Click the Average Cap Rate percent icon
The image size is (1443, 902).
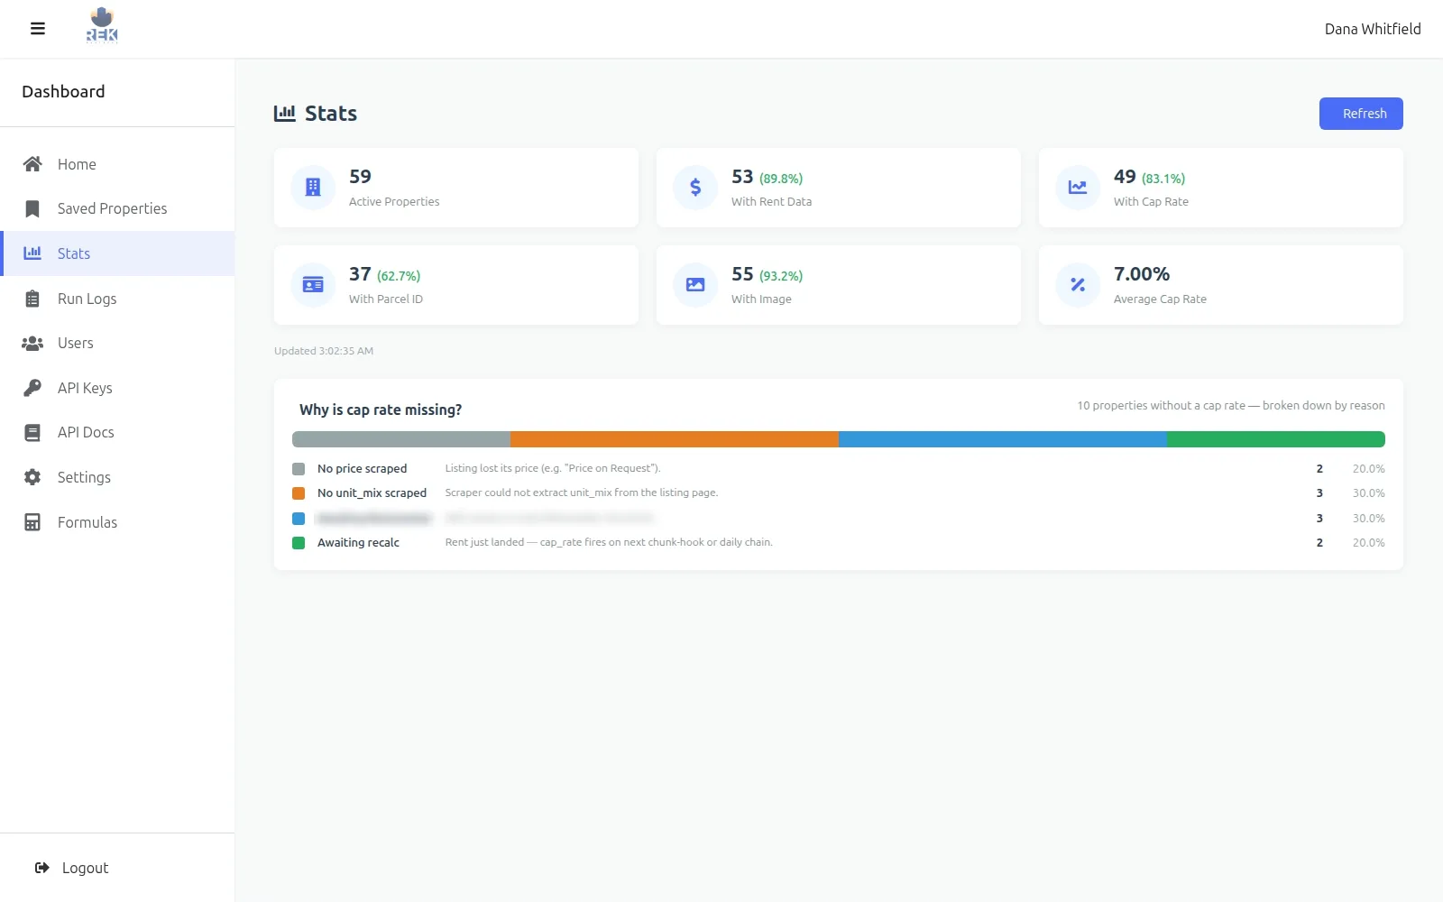pyautogui.click(x=1078, y=285)
